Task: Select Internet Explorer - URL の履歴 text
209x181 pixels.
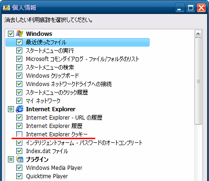Action: point(64,118)
